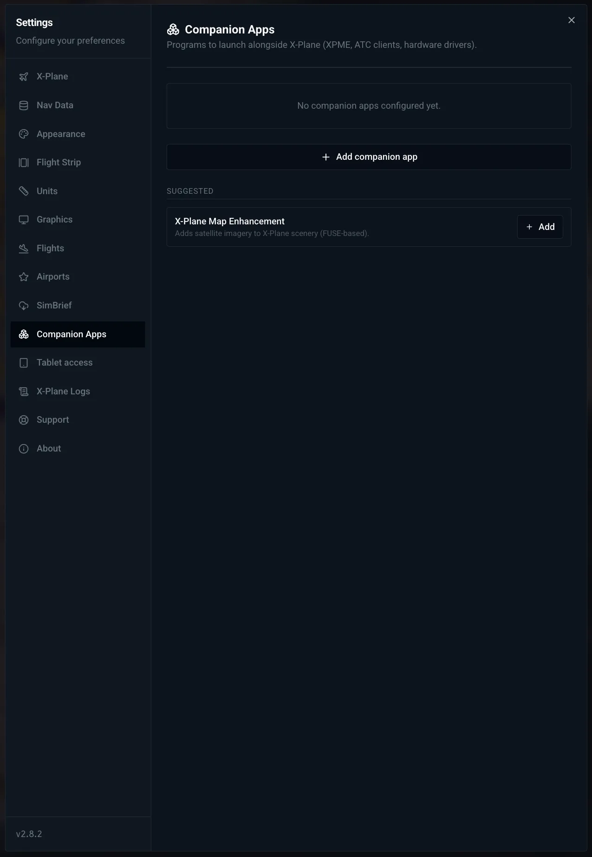
Task: Click the 'Programs to launch alongside X-Plane' subtitle
Action: pos(322,45)
